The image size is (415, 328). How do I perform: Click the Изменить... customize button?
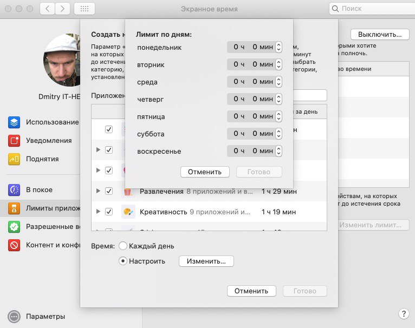pyautogui.click(x=206, y=261)
